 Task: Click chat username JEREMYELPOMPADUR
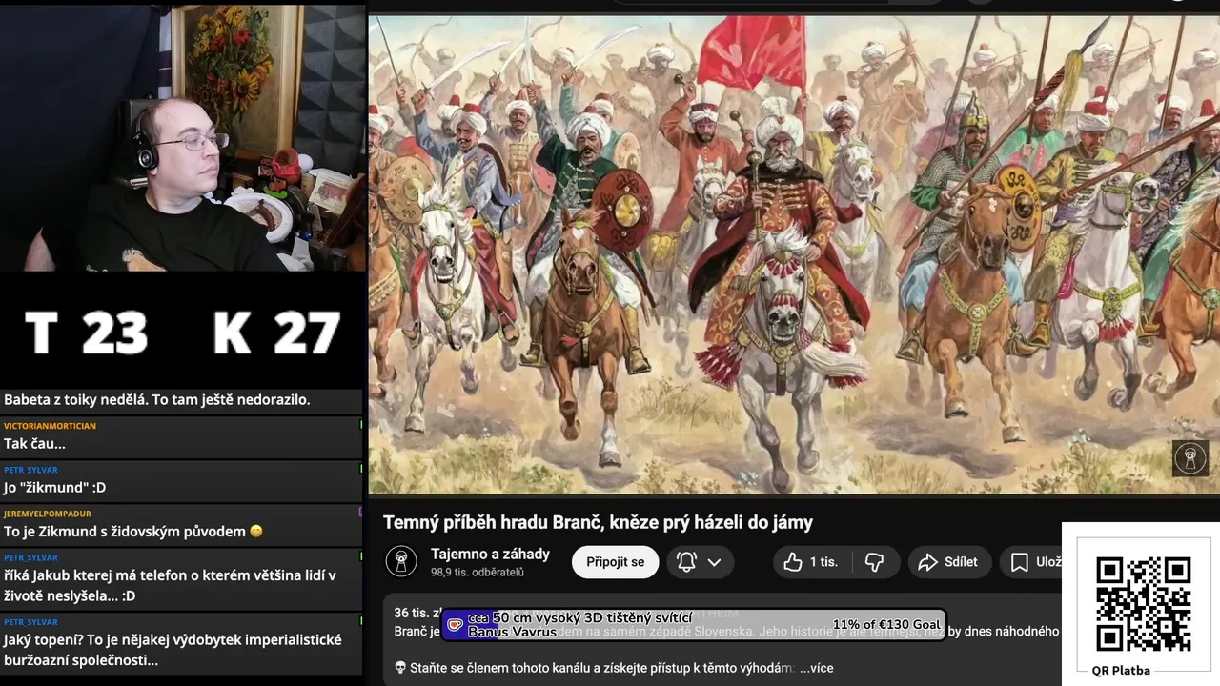pyautogui.click(x=48, y=514)
